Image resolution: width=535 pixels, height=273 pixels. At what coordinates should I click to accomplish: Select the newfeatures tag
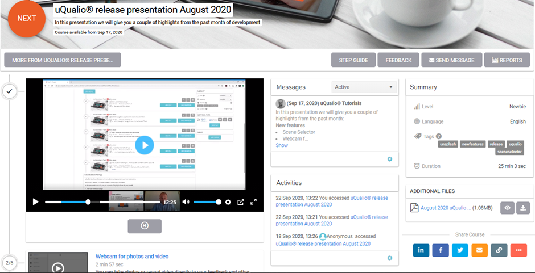tap(472, 144)
